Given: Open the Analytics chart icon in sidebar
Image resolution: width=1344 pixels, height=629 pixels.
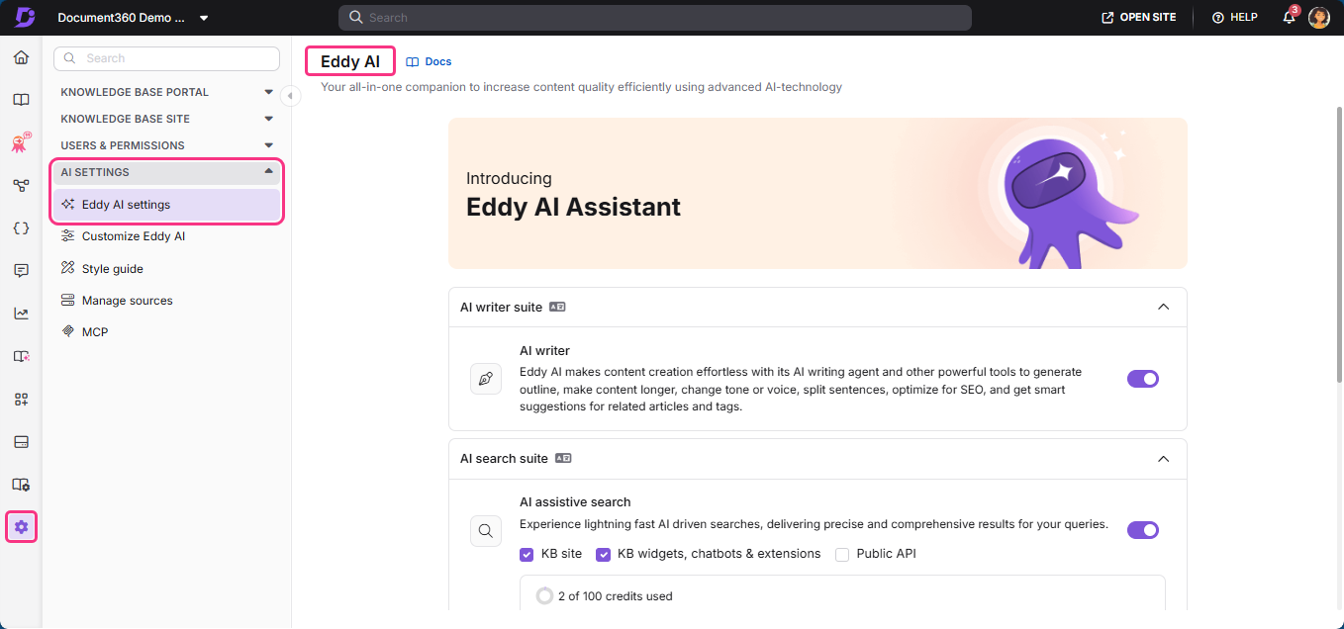Looking at the screenshot, I should [x=21, y=312].
